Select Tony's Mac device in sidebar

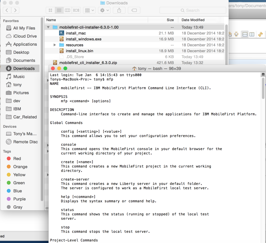coord(21,134)
